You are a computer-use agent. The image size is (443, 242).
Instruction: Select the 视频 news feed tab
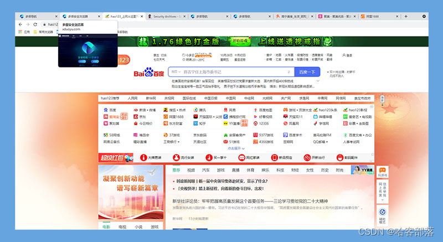click(191, 170)
